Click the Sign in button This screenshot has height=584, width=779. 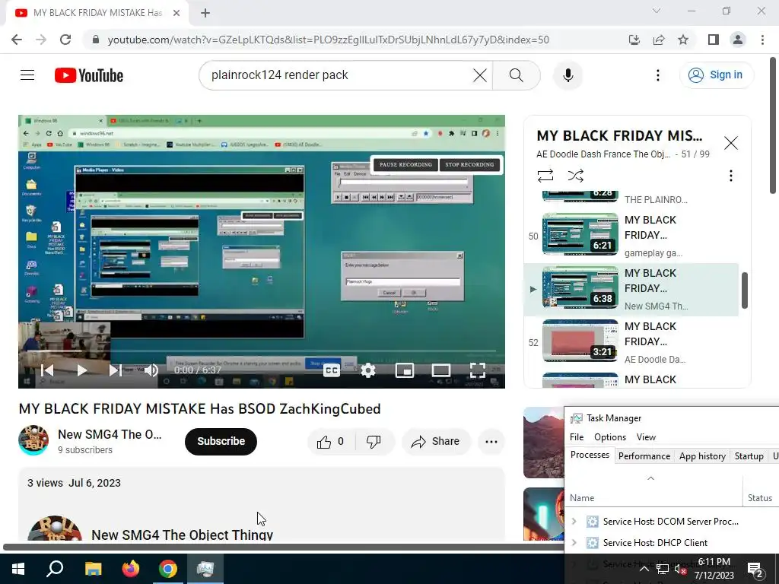click(x=716, y=75)
